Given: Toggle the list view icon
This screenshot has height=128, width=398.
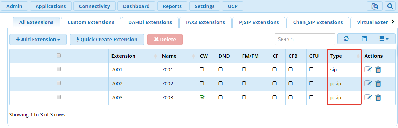Looking at the screenshot, I should [x=364, y=39].
